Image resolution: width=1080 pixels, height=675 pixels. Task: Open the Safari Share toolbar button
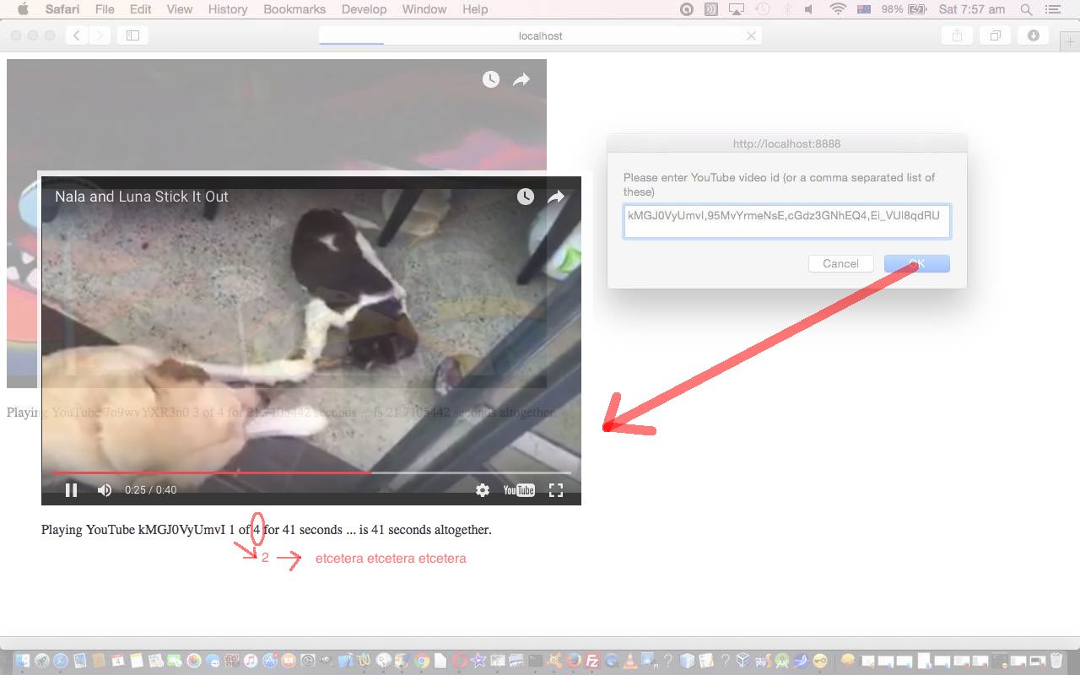click(x=957, y=35)
